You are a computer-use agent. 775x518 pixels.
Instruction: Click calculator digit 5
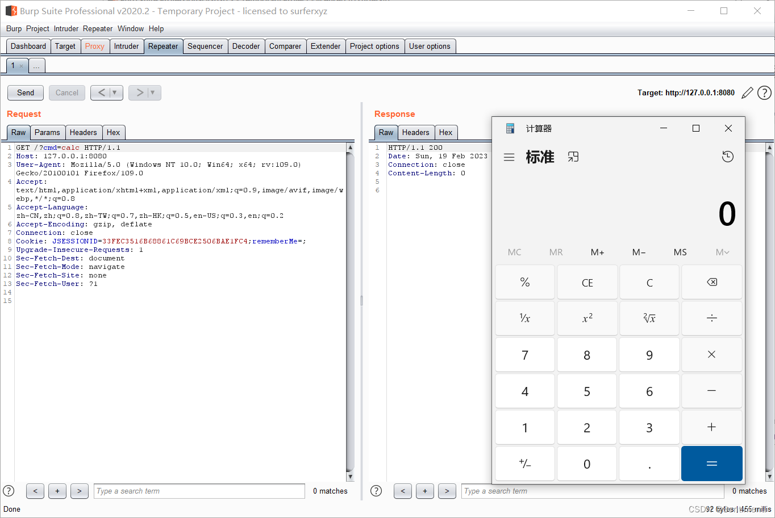click(587, 391)
